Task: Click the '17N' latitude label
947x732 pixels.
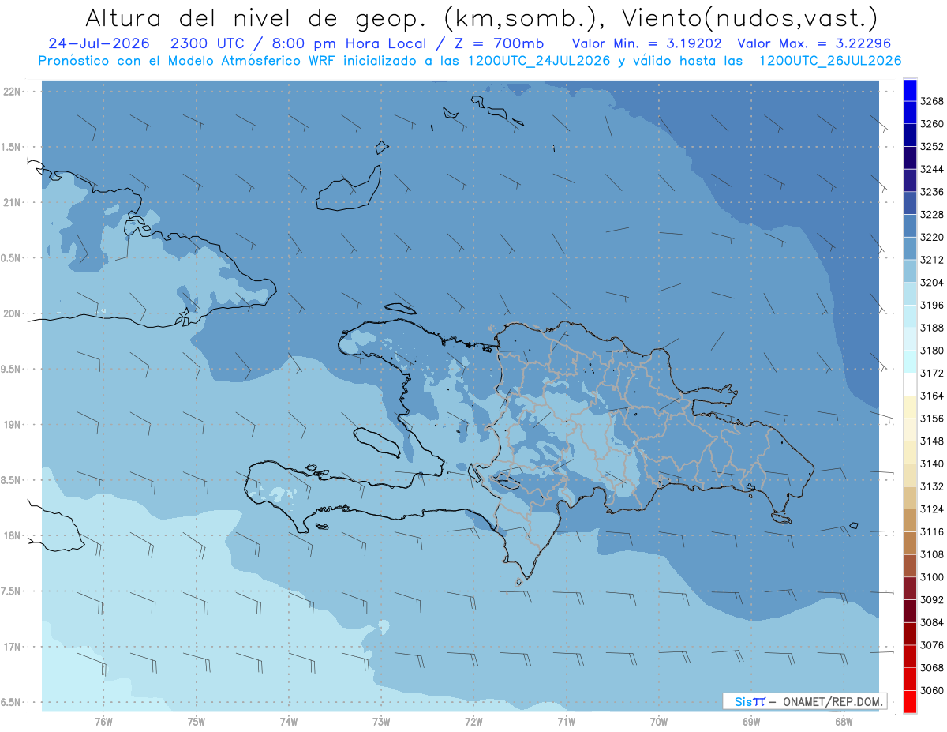Action: [x=13, y=647]
